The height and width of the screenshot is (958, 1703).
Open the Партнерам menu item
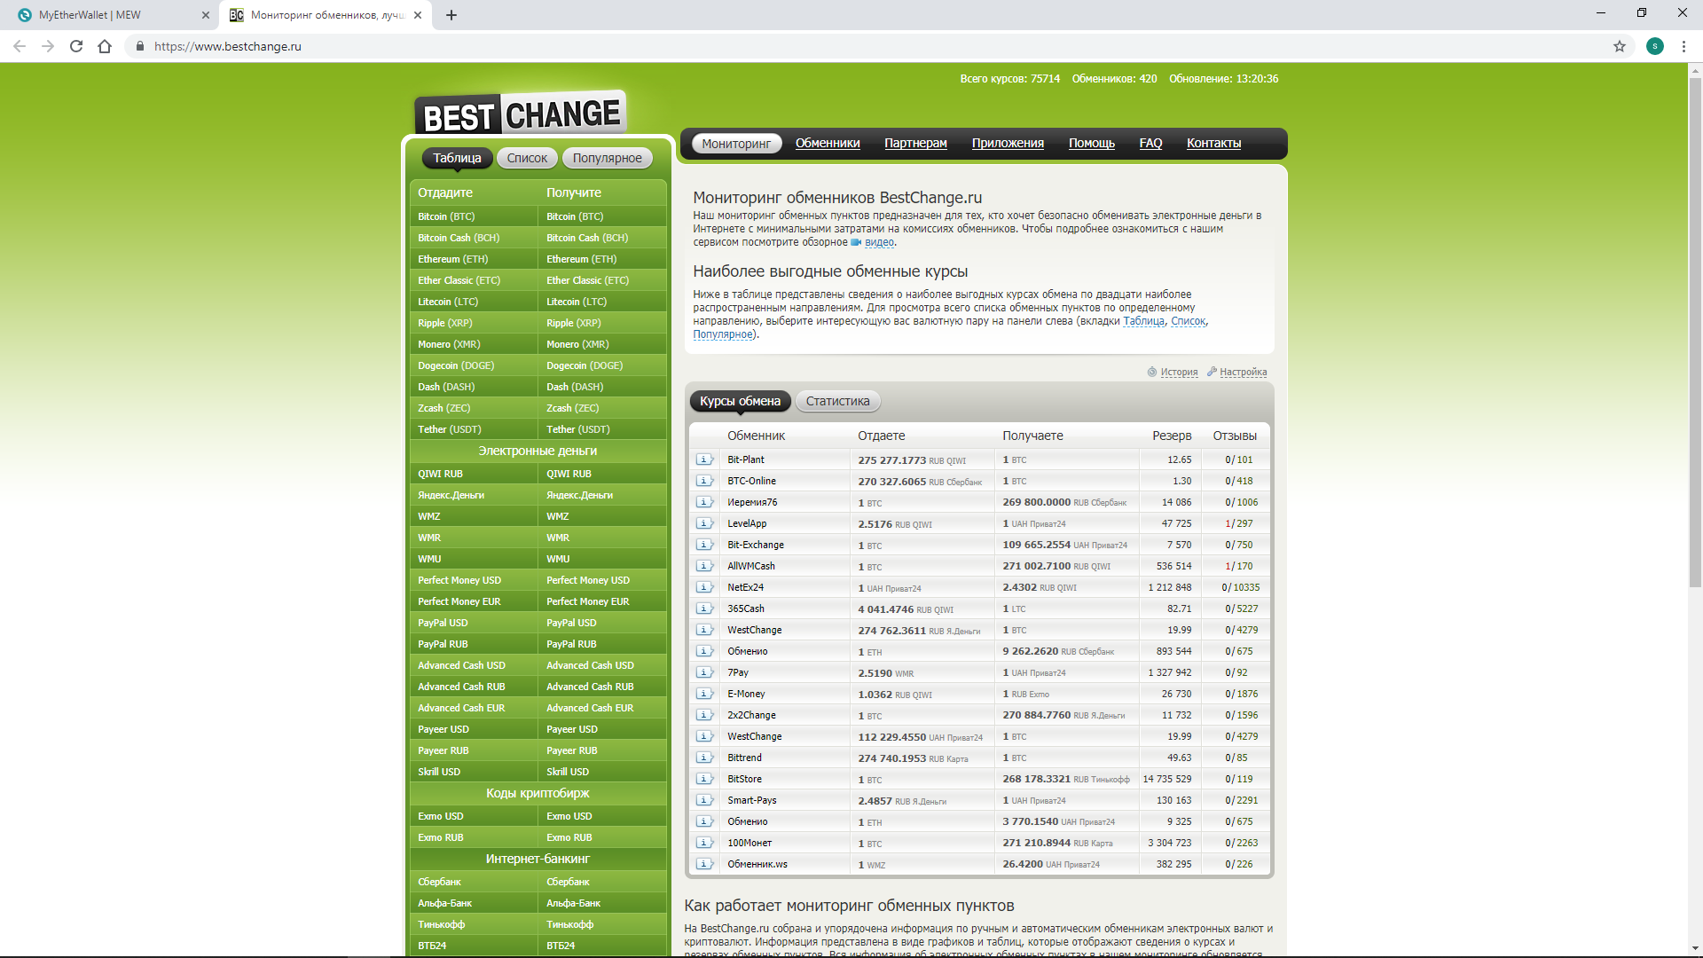[915, 143]
